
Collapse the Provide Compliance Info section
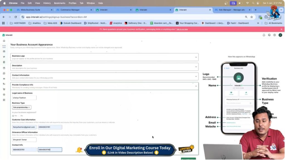196,86
